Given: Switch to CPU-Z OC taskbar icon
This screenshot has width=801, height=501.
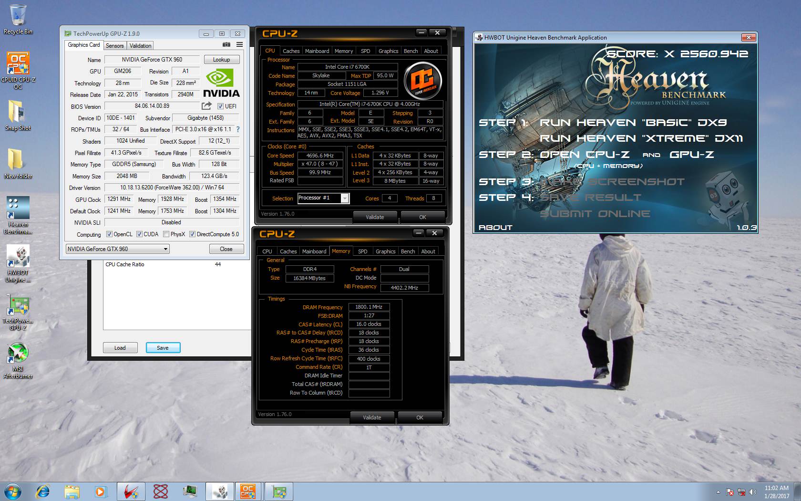Looking at the screenshot, I should tap(248, 491).
